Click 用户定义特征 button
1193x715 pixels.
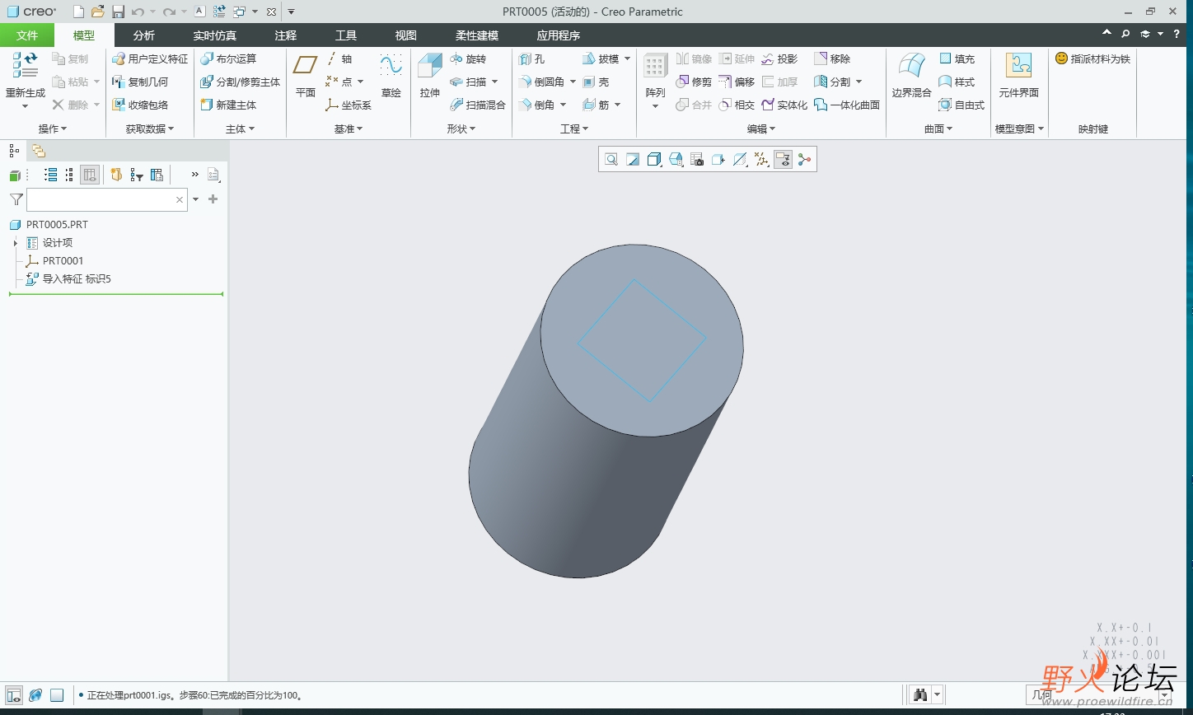point(150,59)
